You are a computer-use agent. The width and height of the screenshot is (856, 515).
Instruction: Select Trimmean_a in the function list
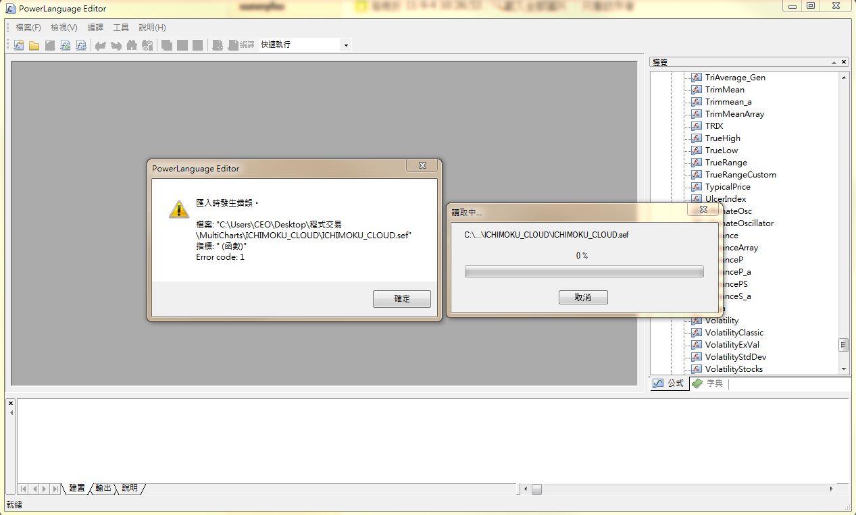[x=728, y=102]
